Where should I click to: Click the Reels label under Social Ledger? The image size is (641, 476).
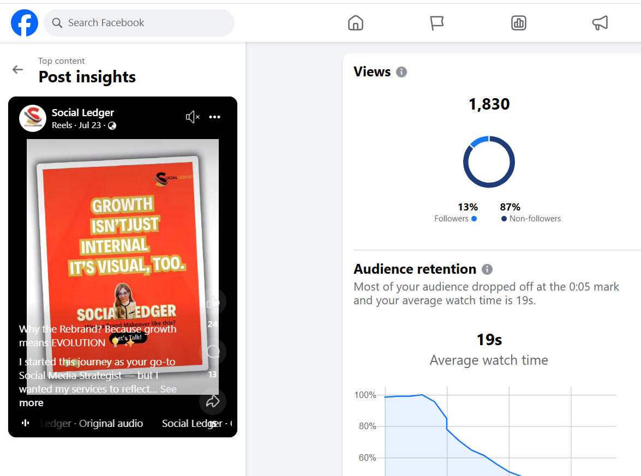(62, 125)
